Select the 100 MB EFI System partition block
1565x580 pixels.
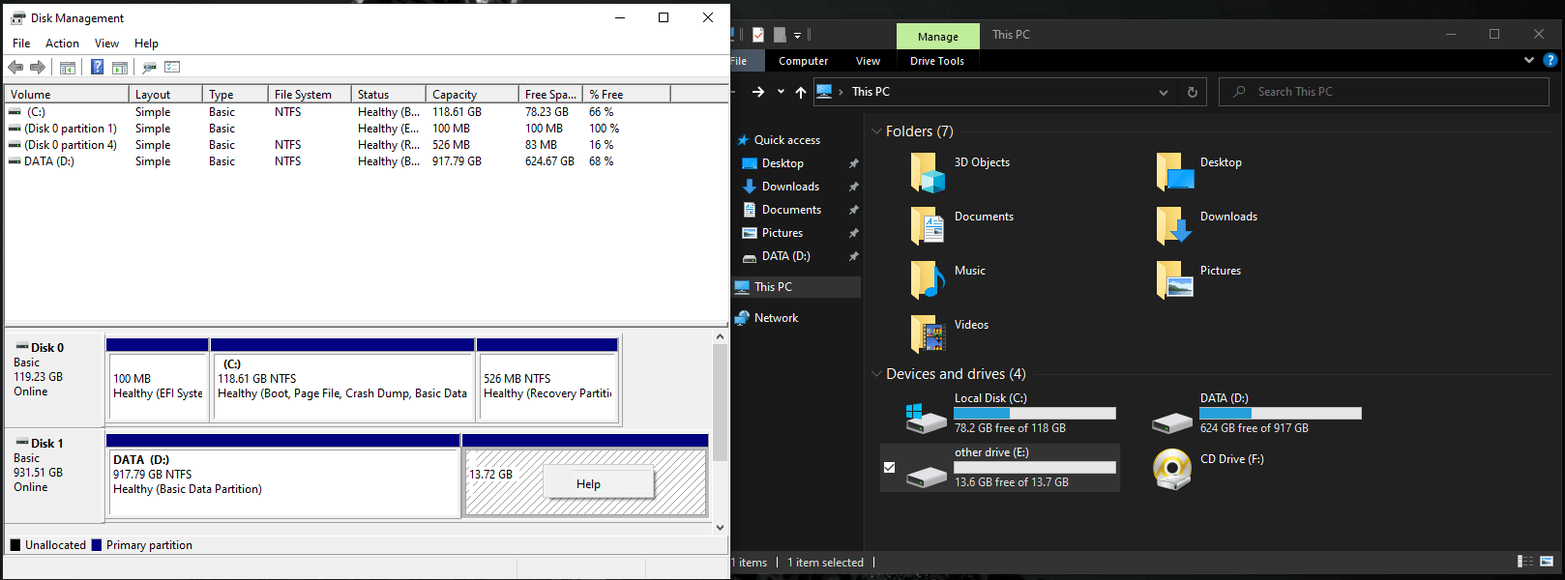coord(157,379)
